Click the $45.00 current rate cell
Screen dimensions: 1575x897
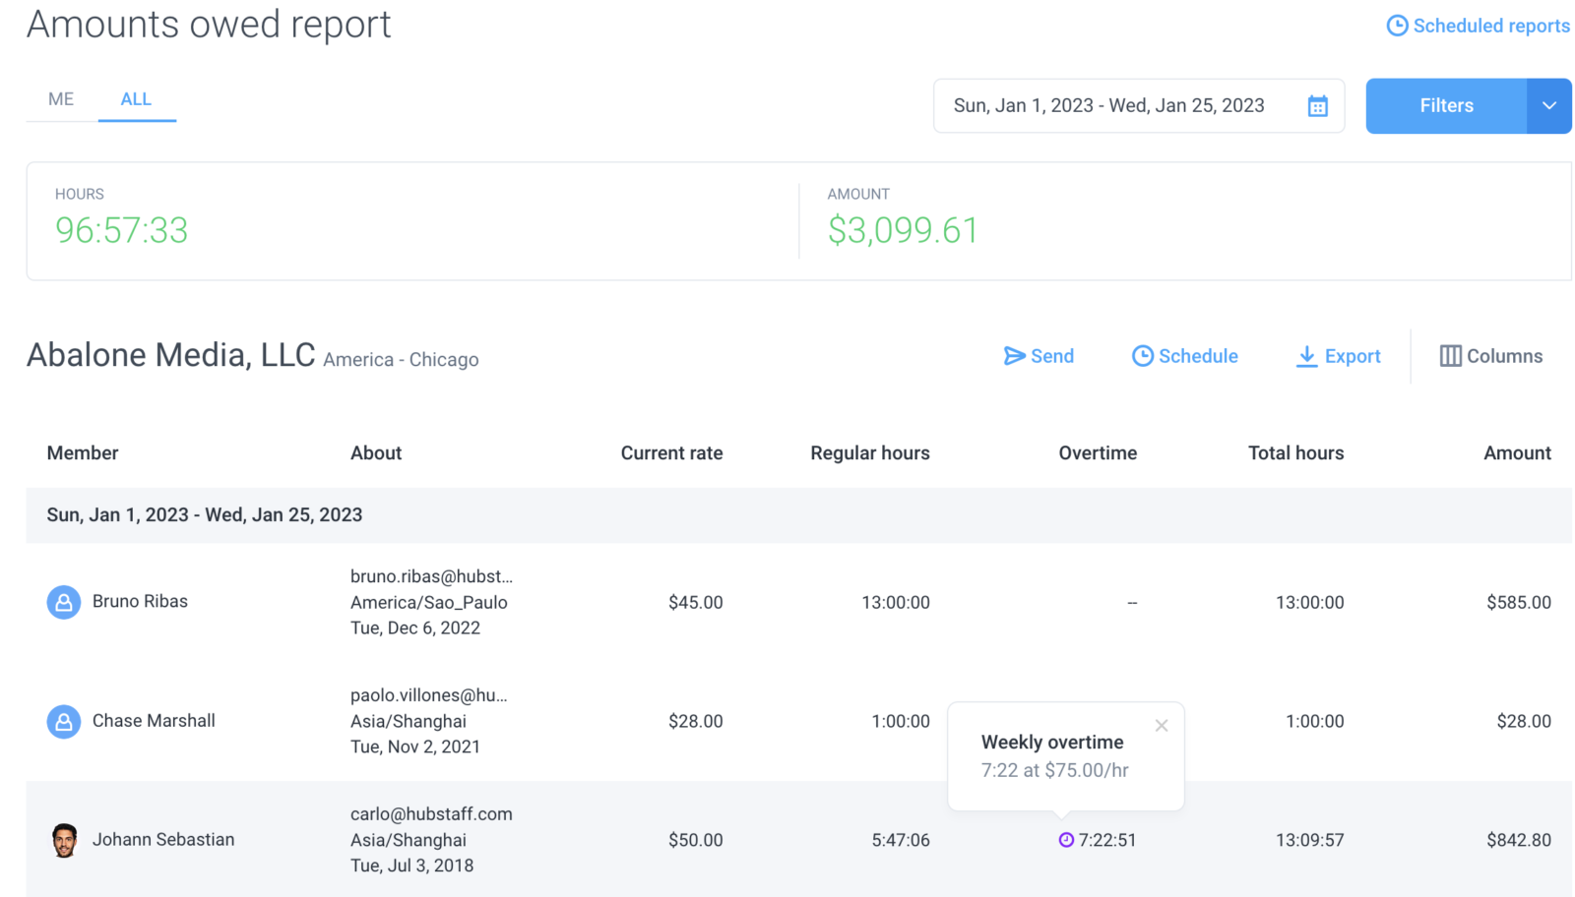(695, 603)
